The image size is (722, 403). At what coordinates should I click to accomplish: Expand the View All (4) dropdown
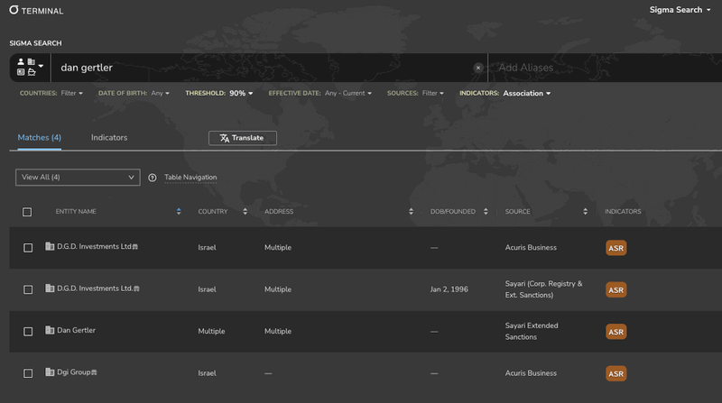point(78,178)
